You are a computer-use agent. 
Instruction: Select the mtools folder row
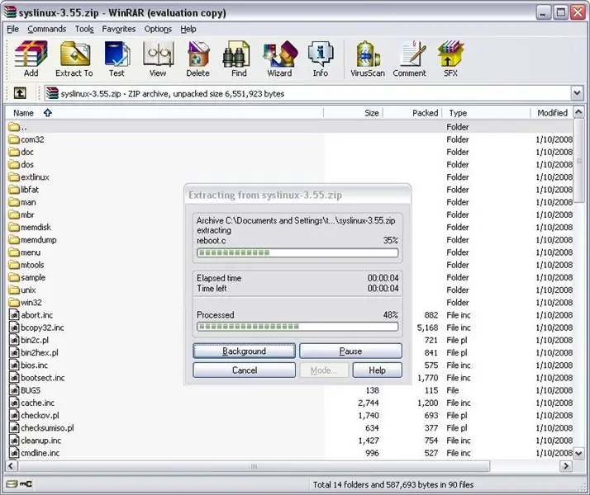pos(290,265)
